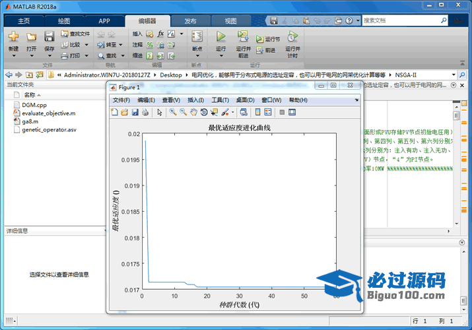Select file evaluate_objective.m
This screenshot has width=472, height=330.
[48, 114]
